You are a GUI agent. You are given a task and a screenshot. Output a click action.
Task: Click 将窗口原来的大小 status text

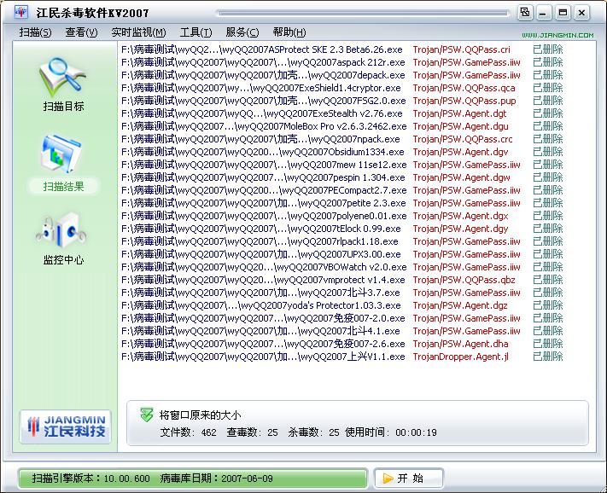[200, 415]
